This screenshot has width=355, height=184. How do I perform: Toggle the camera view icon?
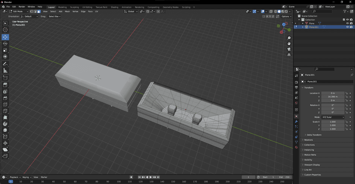tap(289, 49)
